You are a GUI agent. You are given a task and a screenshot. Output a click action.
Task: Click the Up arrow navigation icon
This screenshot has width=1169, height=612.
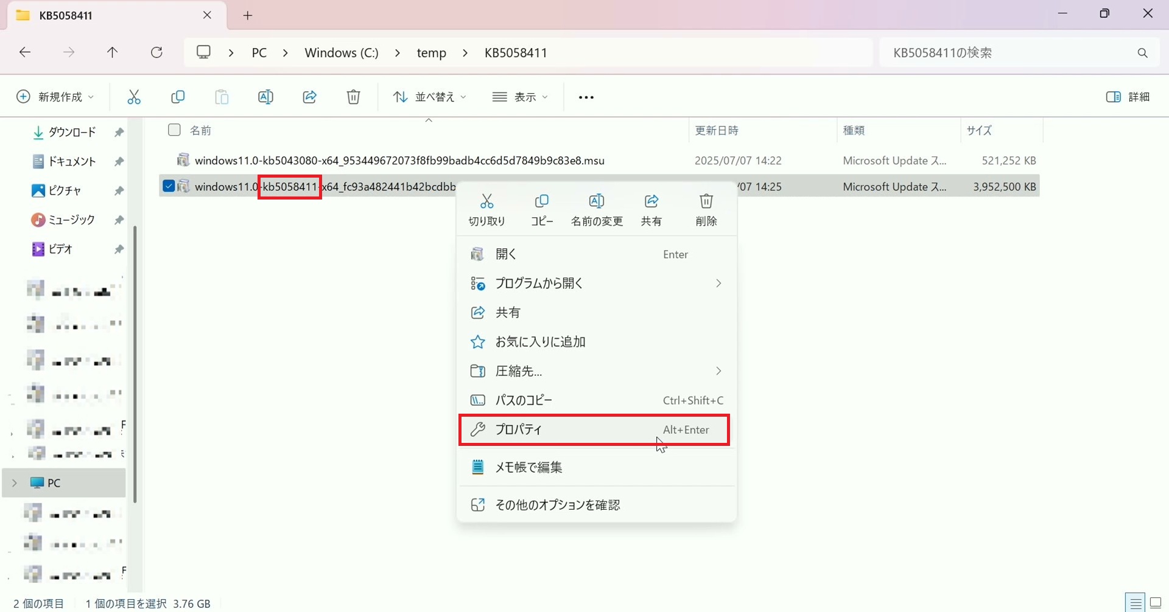coord(112,53)
